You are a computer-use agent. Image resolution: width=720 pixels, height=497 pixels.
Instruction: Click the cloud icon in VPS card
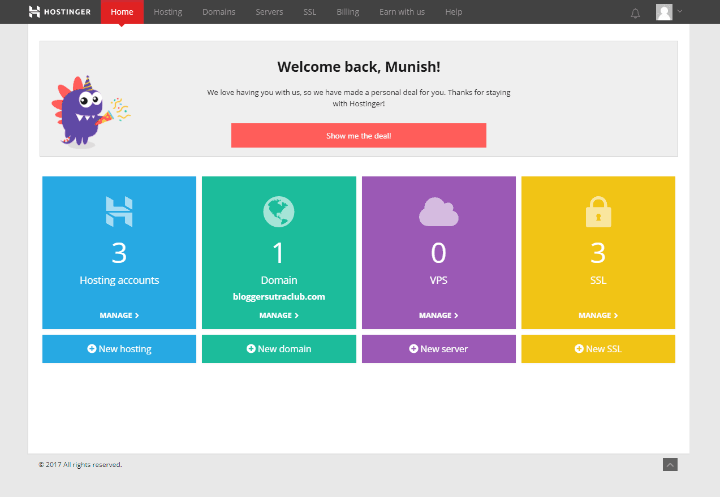click(x=438, y=212)
